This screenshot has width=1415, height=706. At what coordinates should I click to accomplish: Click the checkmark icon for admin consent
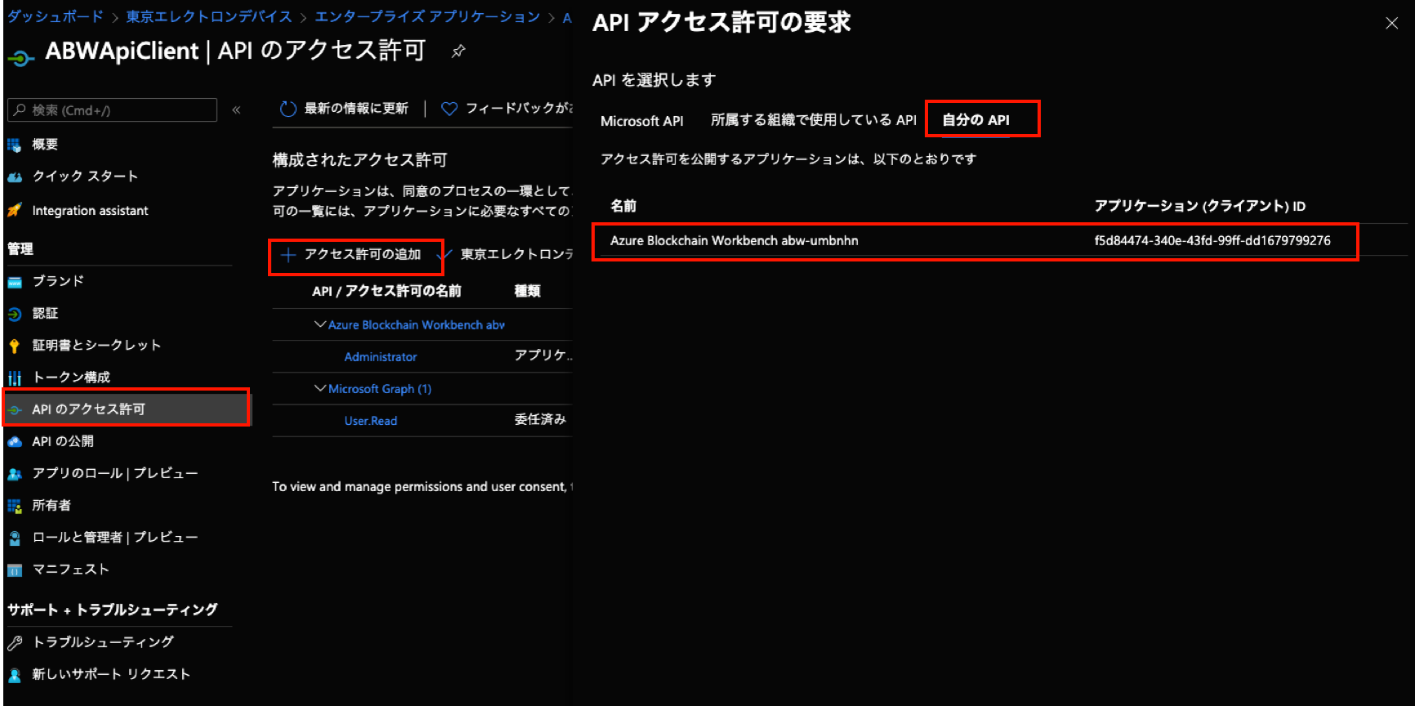point(445,256)
